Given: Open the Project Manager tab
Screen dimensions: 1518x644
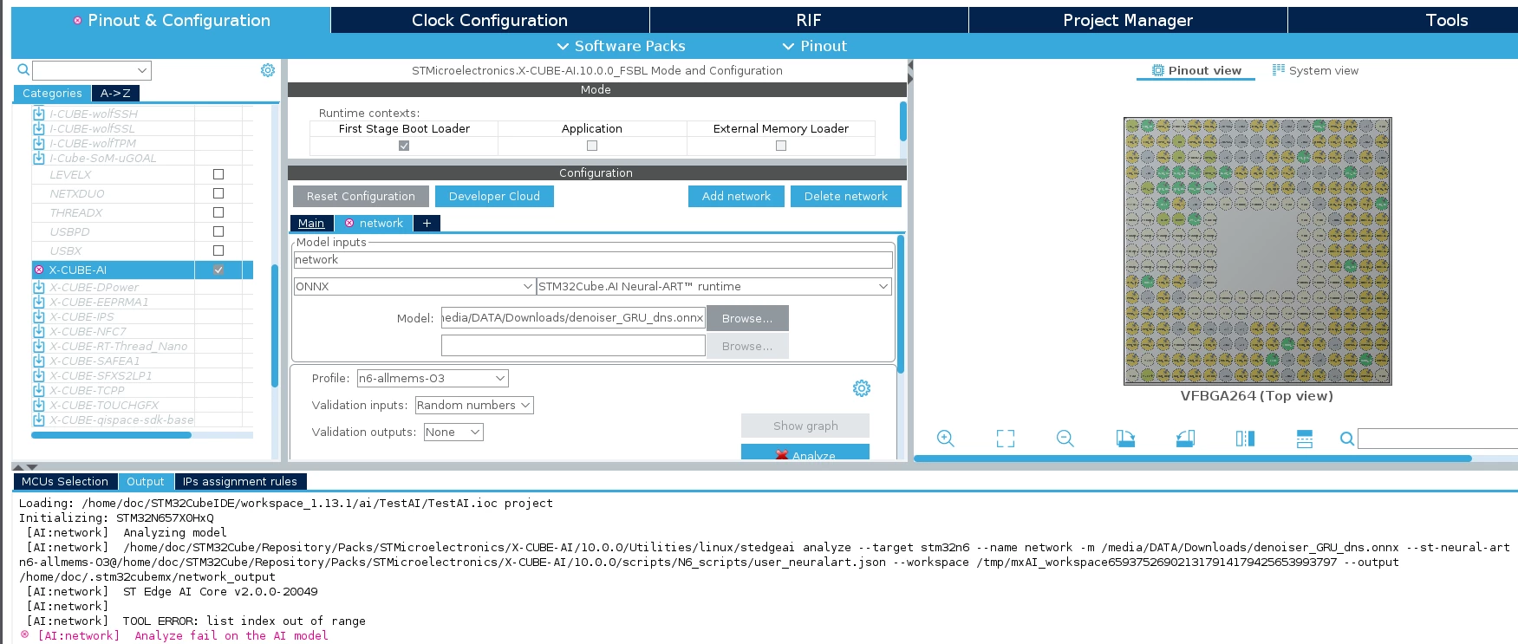Looking at the screenshot, I should point(1128,20).
